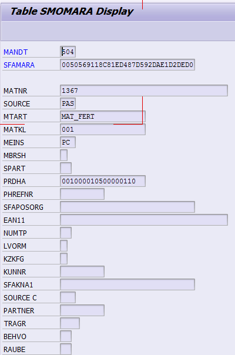Select the empty SFAPOSORG field

coord(127,207)
